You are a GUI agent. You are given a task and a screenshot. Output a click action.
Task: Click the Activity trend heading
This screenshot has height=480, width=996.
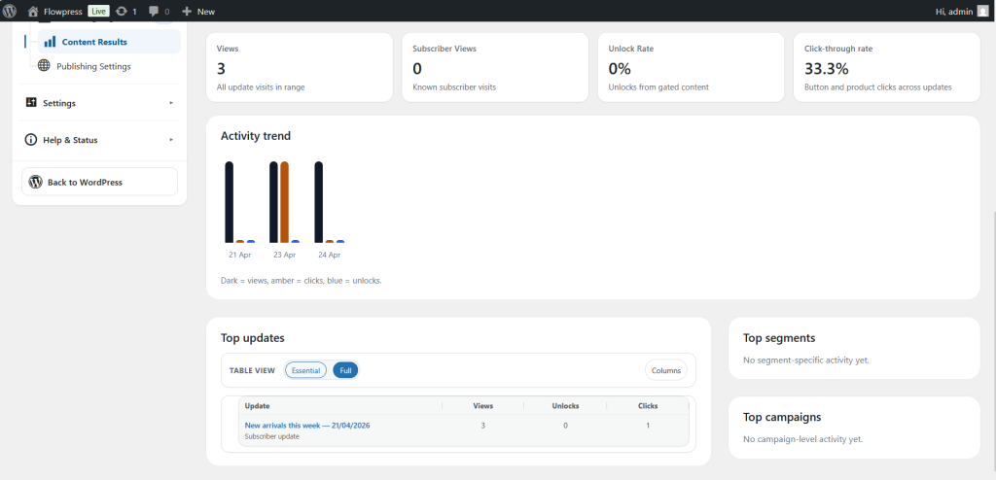[x=256, y=136]
